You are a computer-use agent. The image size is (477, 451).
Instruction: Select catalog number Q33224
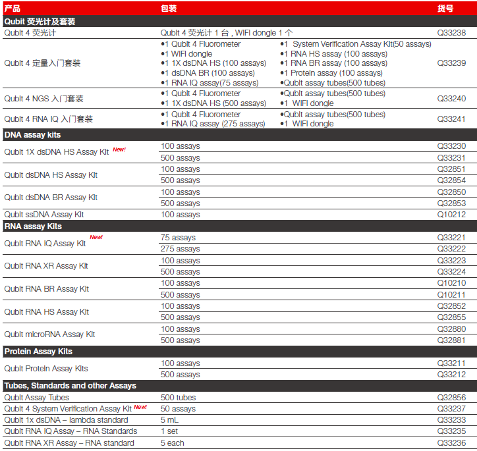click(x=451, y=272)
